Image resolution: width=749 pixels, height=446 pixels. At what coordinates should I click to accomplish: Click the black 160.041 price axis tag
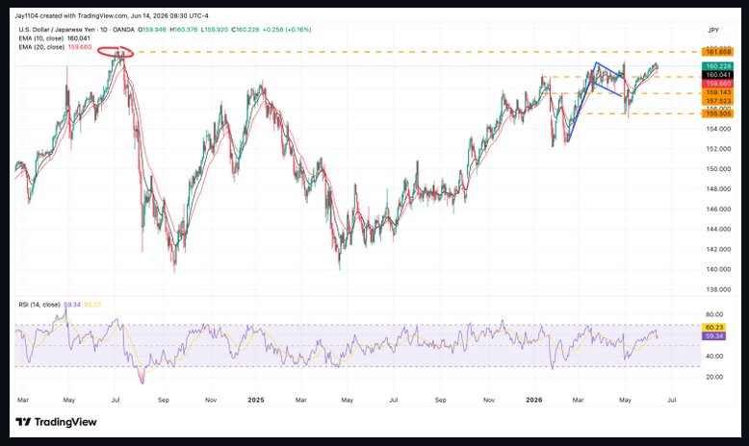(x=717, y=75)
